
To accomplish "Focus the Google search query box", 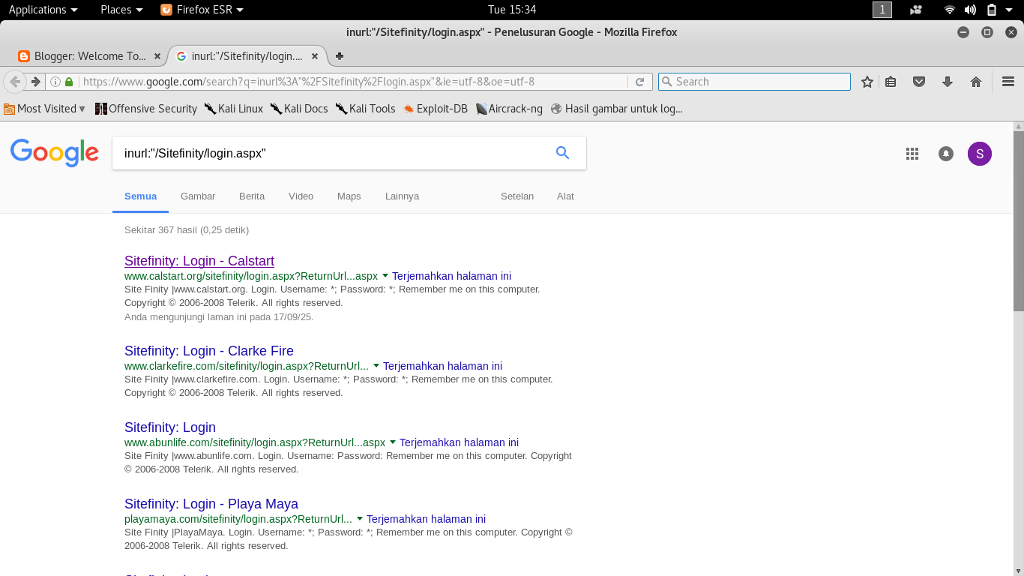I will [x=334, y=153].
